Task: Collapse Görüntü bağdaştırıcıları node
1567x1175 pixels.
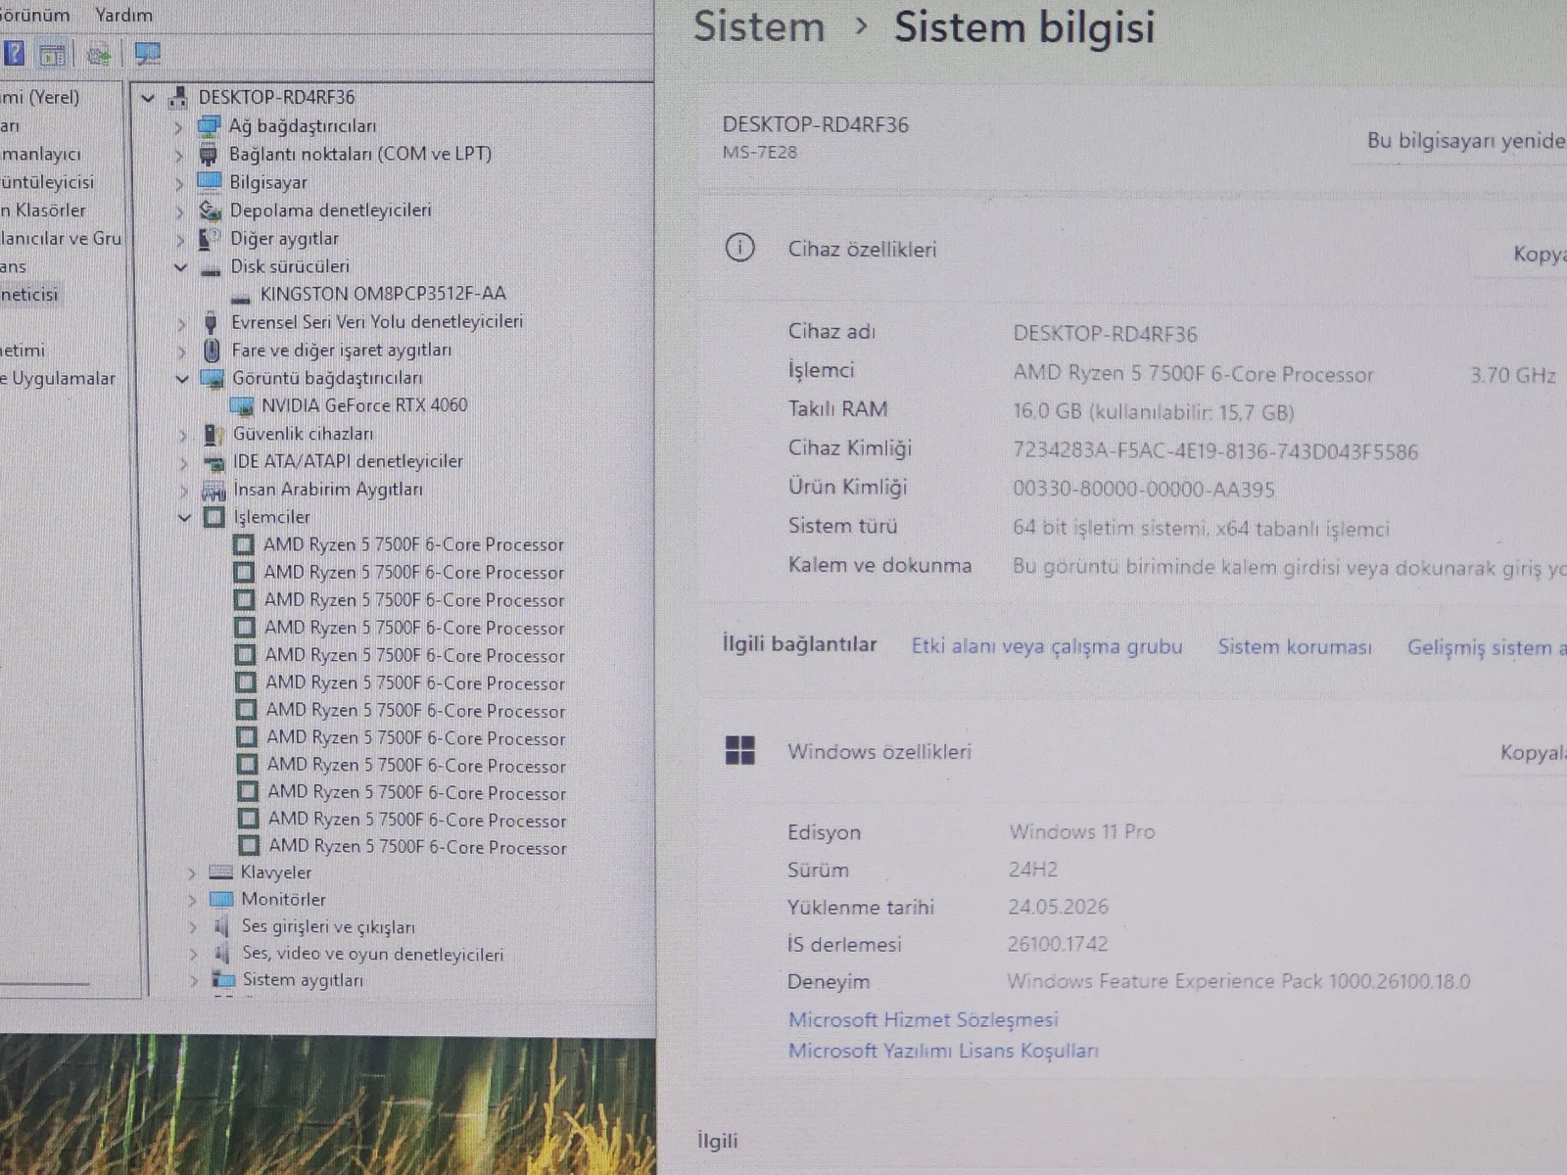Action: click(182, 378)
